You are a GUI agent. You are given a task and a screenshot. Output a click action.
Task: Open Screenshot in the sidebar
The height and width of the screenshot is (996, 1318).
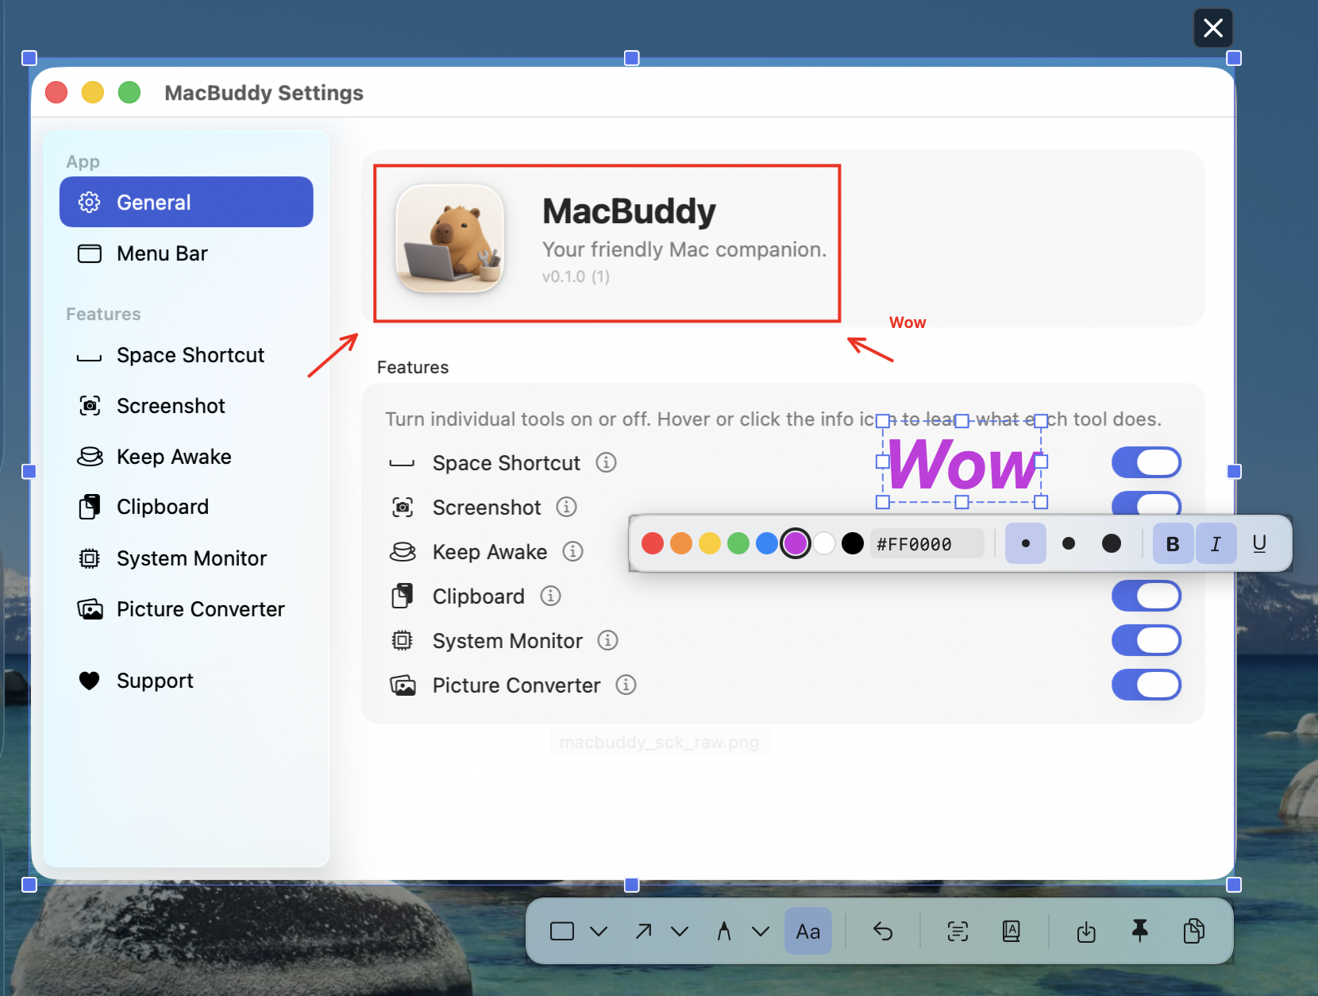click(x=187, y=406)
